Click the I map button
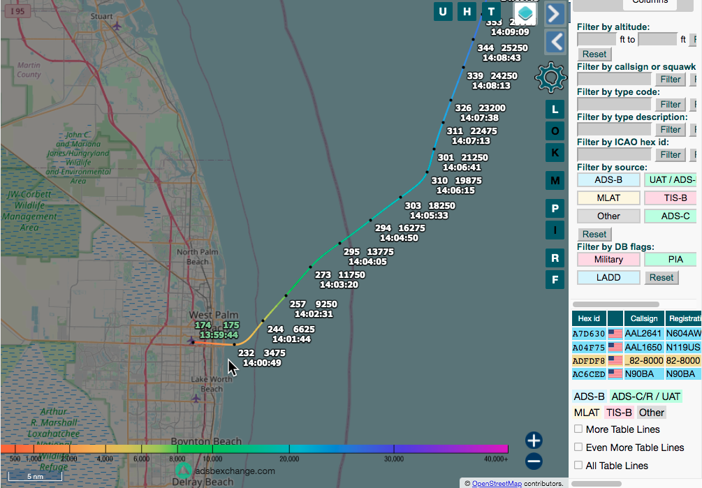 [555, 230]
